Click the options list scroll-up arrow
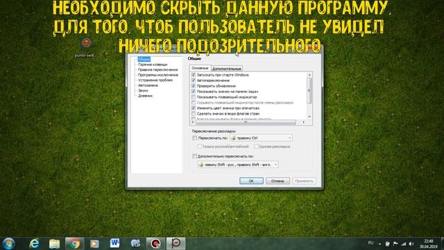Image resolution: width=444 pixels, height=250 pixels. [309, 75]
